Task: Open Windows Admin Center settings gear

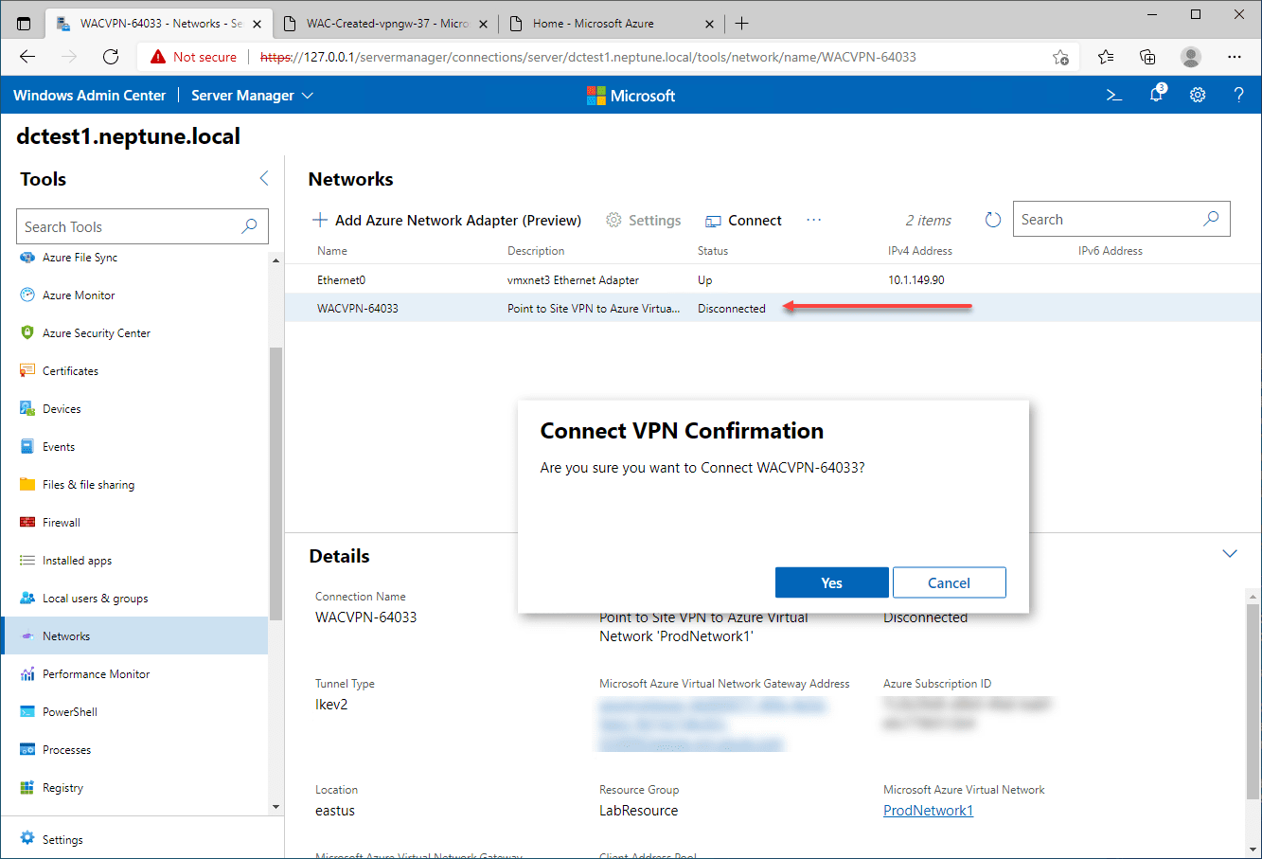Action: click(x=1198, y=95)
